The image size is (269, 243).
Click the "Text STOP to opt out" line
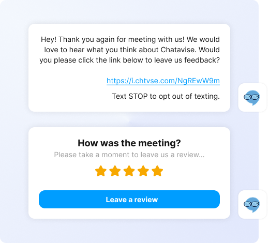[x=166, y=96]
